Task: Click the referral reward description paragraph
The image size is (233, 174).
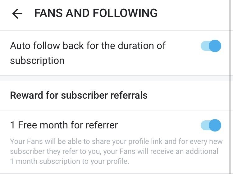Action: tap(116, 151)
